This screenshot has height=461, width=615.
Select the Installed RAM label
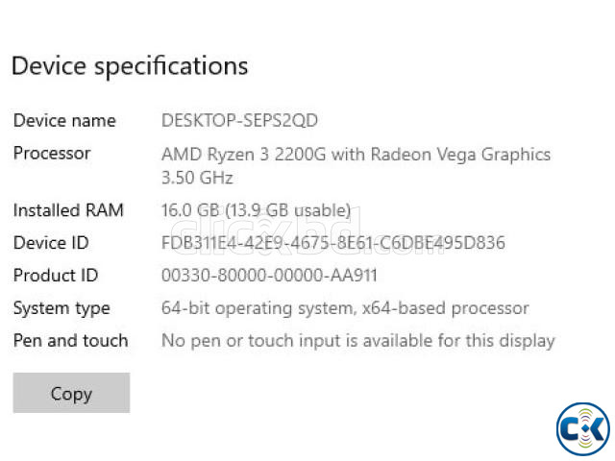(68, 210)
